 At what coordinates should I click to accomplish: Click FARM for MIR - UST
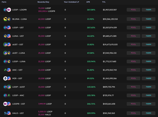(148, 78)
